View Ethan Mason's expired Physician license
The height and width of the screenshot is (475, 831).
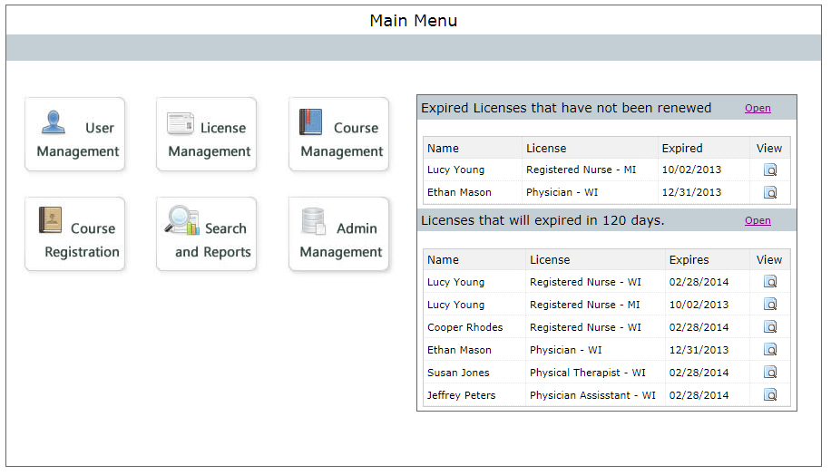coord(769,192)
